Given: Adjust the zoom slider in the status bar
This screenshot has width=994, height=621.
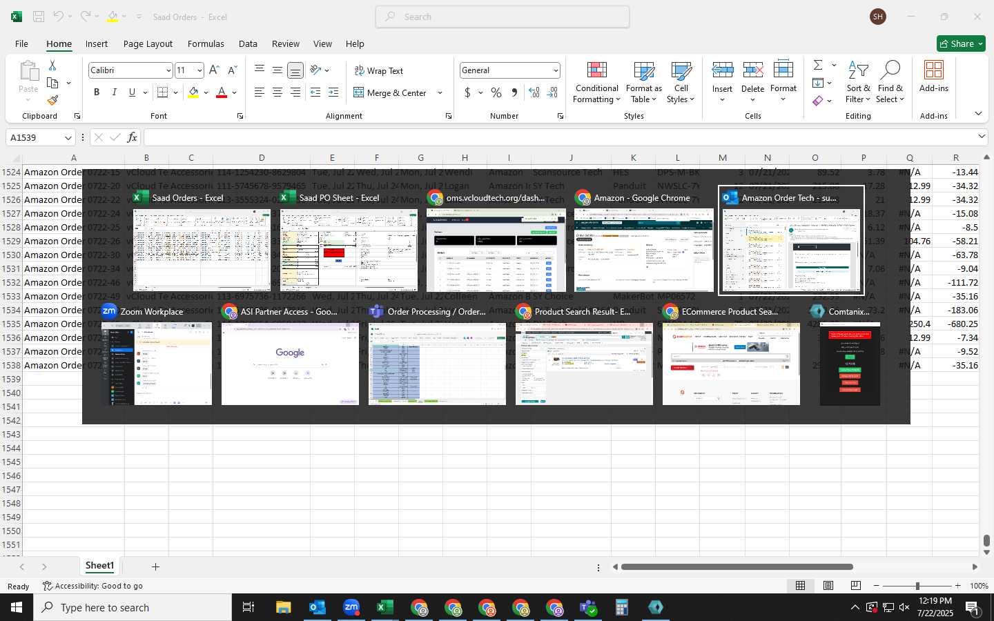Looking at the screenshot, I should click(x=917, y=586).
